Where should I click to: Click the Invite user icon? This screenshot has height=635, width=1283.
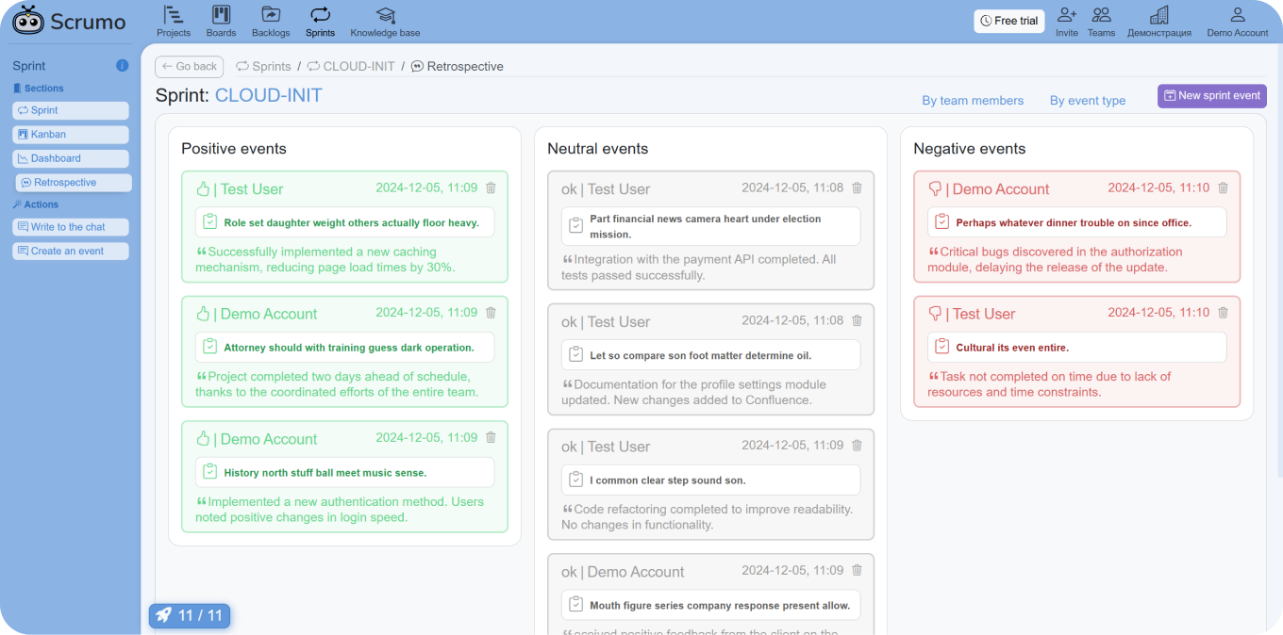click(1066, 15)
